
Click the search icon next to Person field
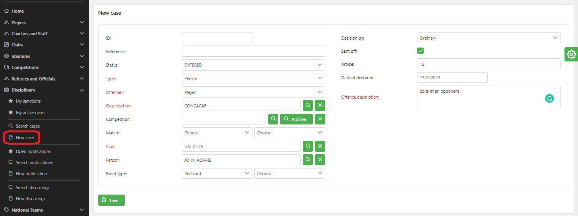point(308,160)
